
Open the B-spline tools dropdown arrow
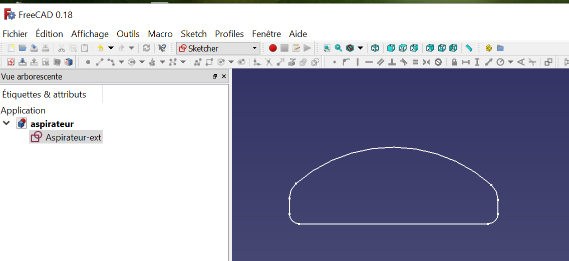[x=183, y=62]
